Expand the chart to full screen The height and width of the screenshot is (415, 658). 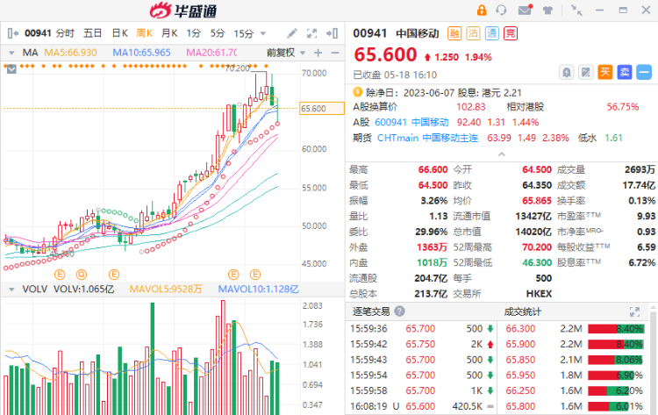tap(311, 33)
